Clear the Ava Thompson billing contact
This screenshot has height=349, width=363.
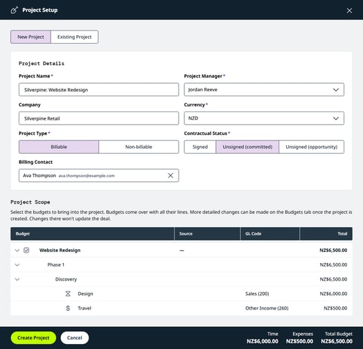click(170, 176)
